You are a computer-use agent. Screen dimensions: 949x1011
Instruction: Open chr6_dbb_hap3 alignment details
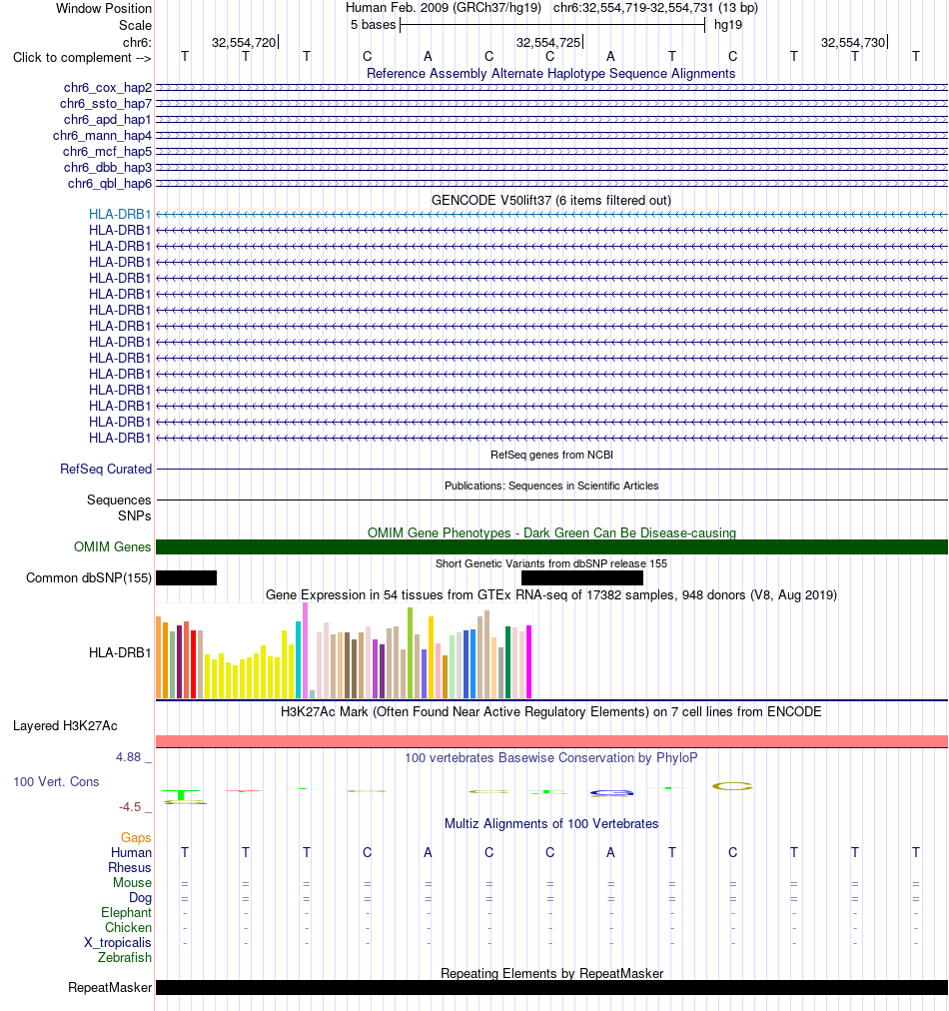tap(108, 168)
